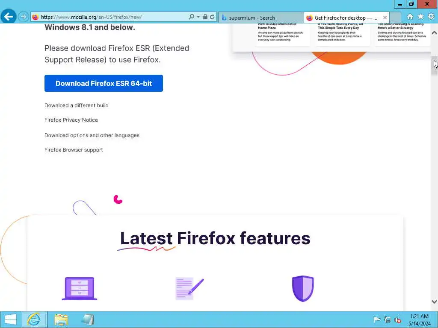Click Download Firefox ESR 64-bit button

(104, 83)
